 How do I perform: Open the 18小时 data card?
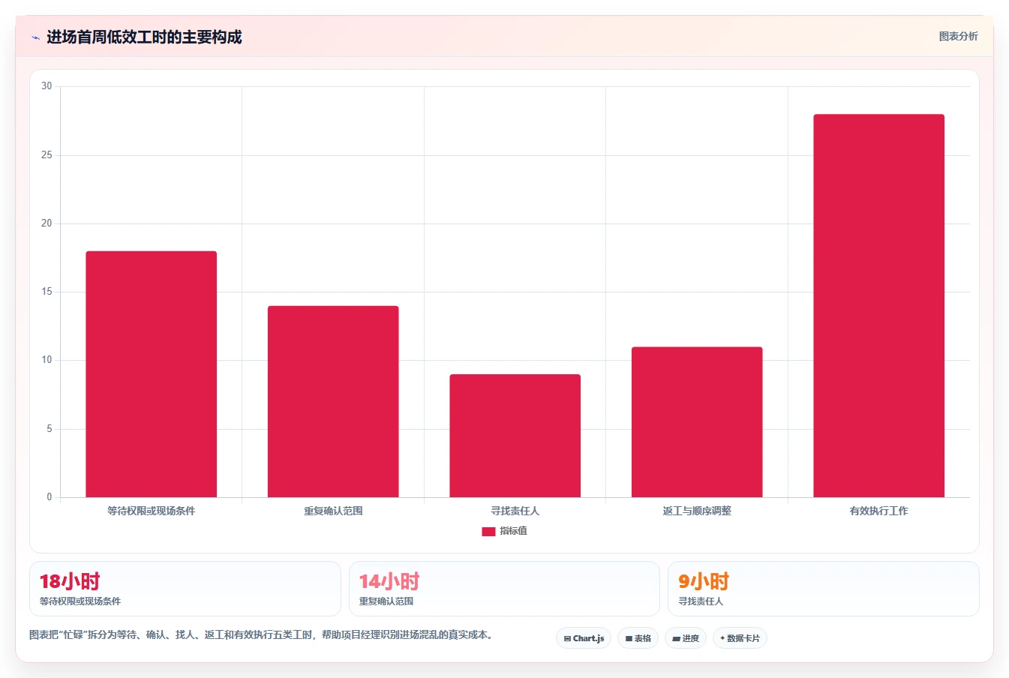185,589
